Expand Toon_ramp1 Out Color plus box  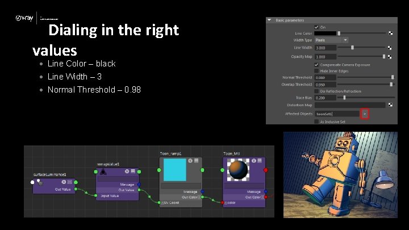coord(199,197)
